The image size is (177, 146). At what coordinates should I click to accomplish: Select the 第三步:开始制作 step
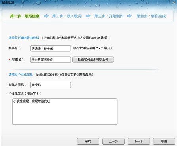pos(109,16)
